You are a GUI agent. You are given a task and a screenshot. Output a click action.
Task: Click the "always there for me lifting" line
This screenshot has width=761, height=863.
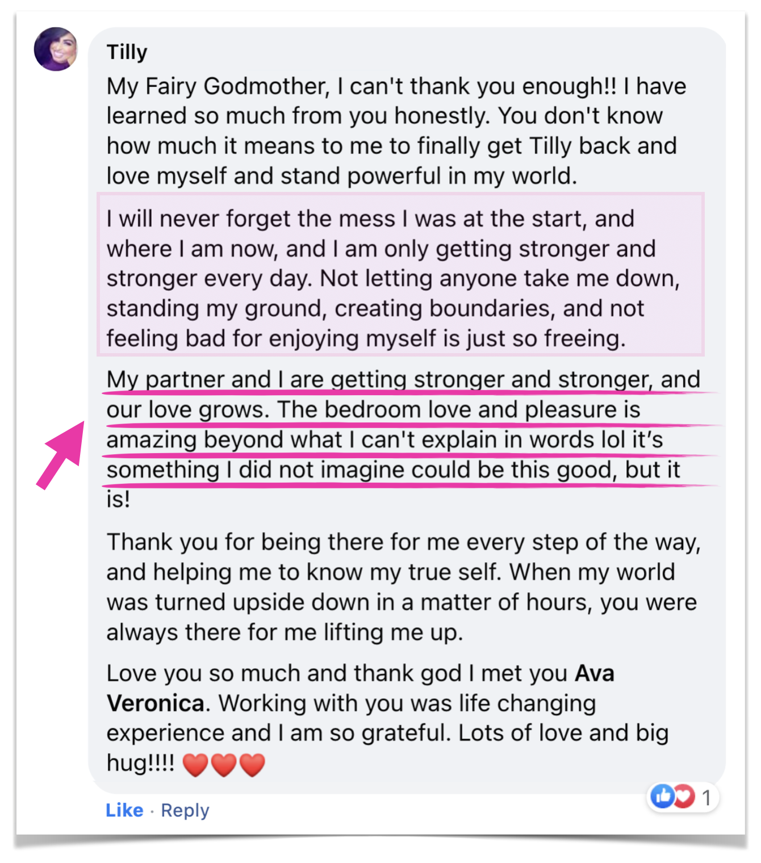[x=284, y=632]
